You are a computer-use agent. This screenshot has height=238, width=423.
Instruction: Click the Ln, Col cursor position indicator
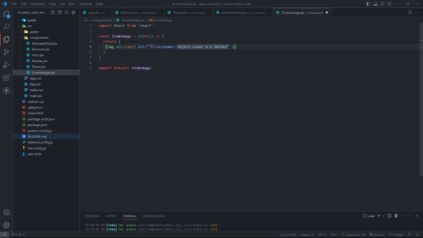pyautogui.click(x=288, y=235)
